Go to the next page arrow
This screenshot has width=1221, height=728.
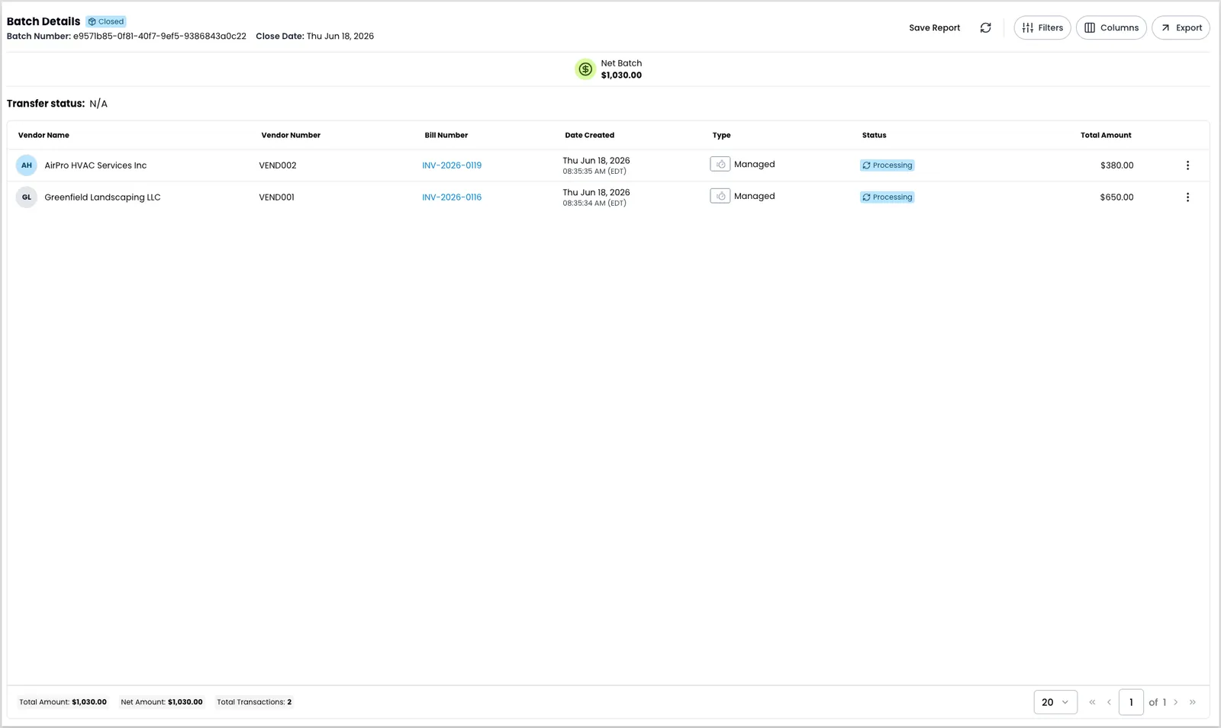1176,702
